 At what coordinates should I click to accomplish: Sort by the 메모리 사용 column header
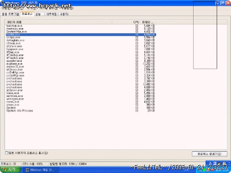pyautogui.click(x=148, y=22)
